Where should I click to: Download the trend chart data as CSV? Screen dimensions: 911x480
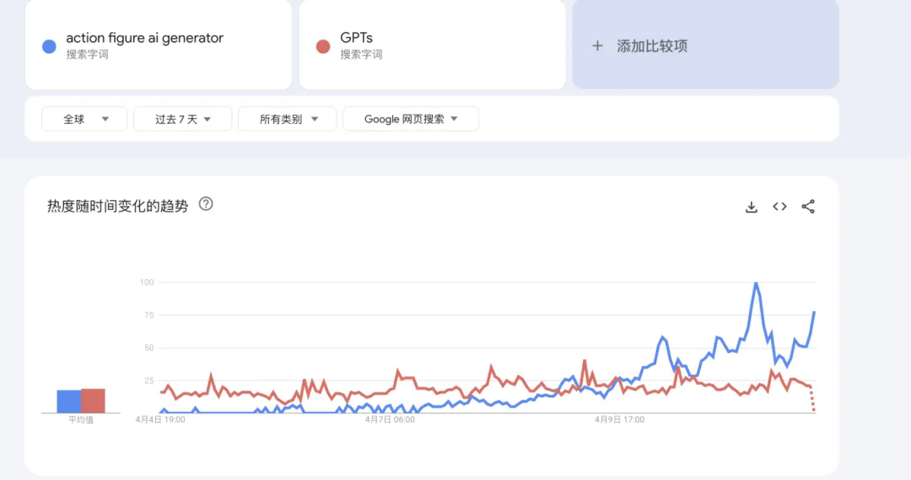coord(752,207)
